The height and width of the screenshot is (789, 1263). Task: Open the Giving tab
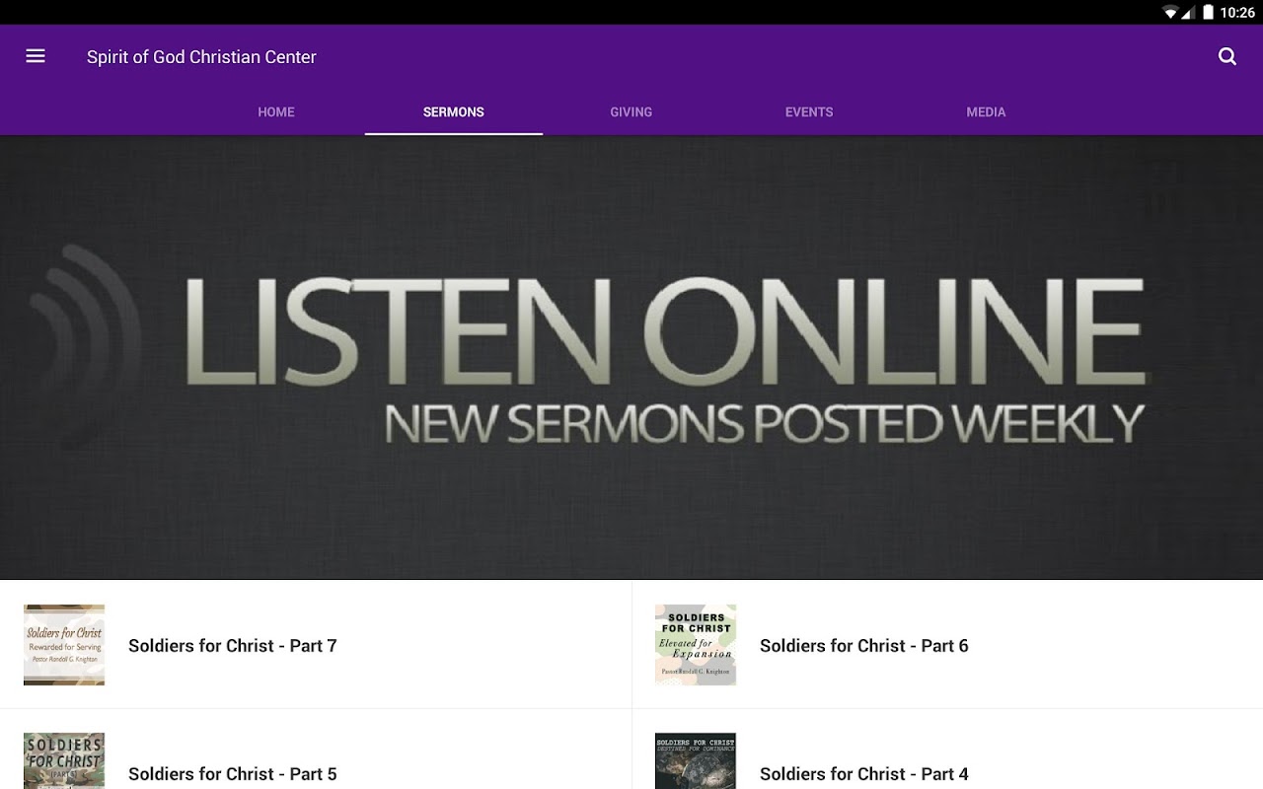pos(631,112)
